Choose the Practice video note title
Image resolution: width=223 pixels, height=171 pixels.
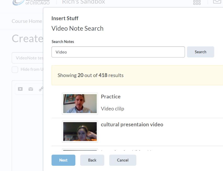pyautogui.click(x=111, y=97)
